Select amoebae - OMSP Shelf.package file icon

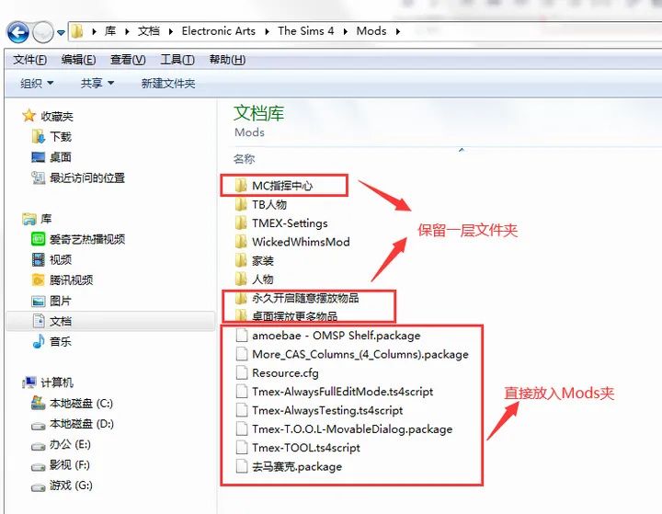(242, 336)
